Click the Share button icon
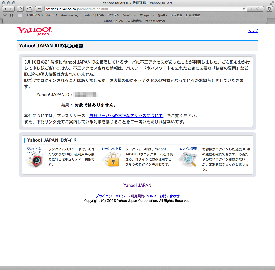The width and height of the screenshot is (275, 270). coord(39,9)
